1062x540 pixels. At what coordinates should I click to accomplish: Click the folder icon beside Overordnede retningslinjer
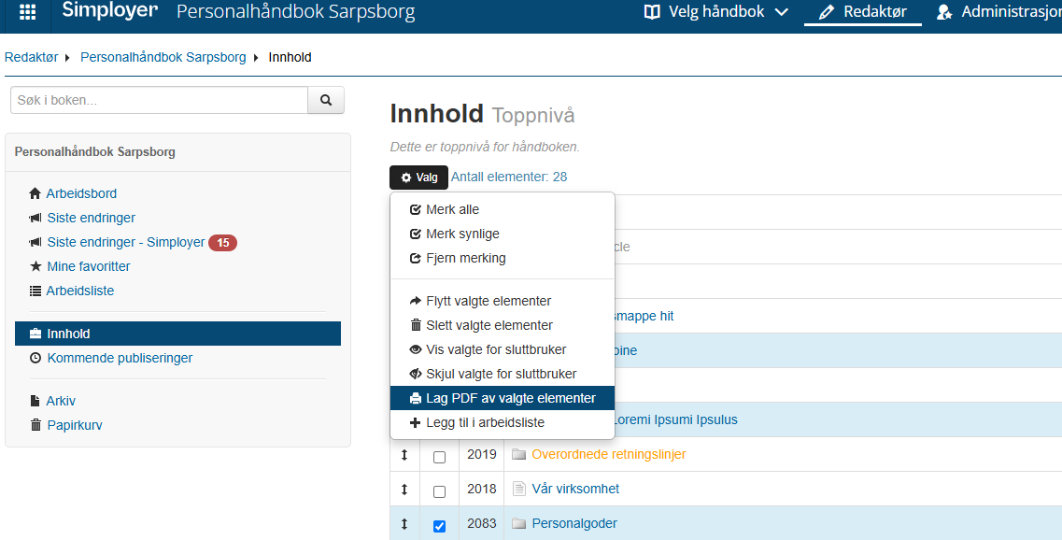(518, 455)
